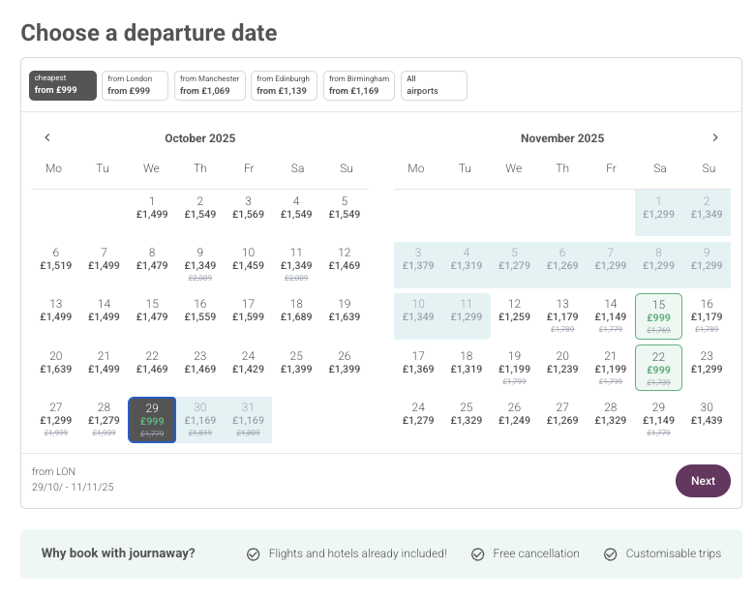Choose from Birmingham airport option
Image resolution: width=755 pixels, height=598 pixels.
click(x=358, y=85)
